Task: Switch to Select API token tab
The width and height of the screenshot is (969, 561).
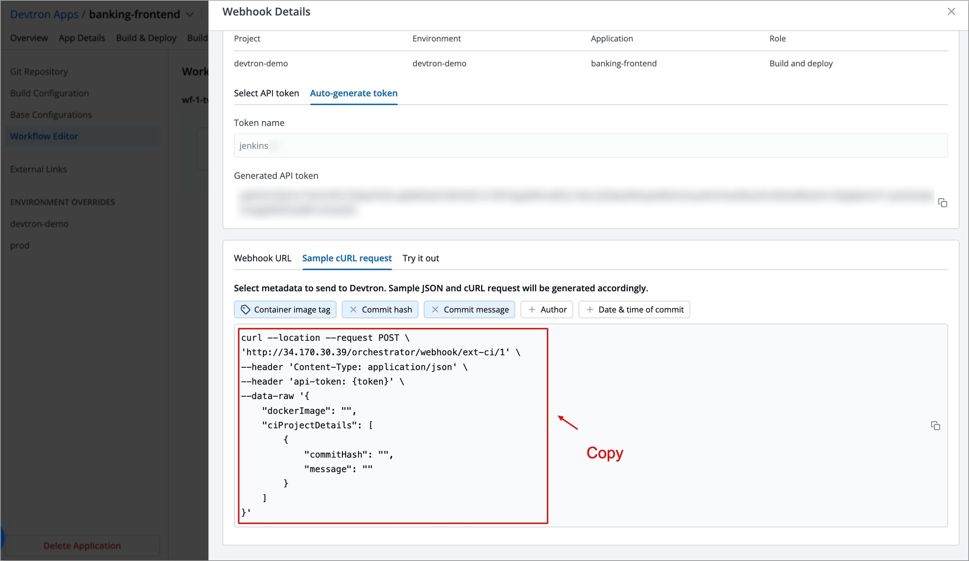Action: 266,93
